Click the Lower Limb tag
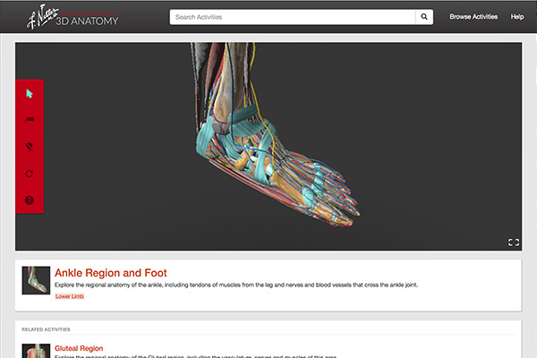This screenshot has height=358, width=537. point(70,296)
